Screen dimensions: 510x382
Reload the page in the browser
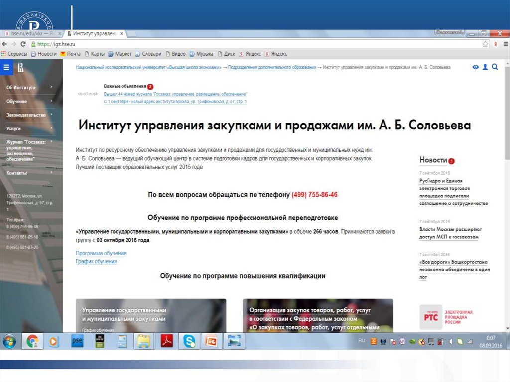pyautogui.click(x=23, y=44)
